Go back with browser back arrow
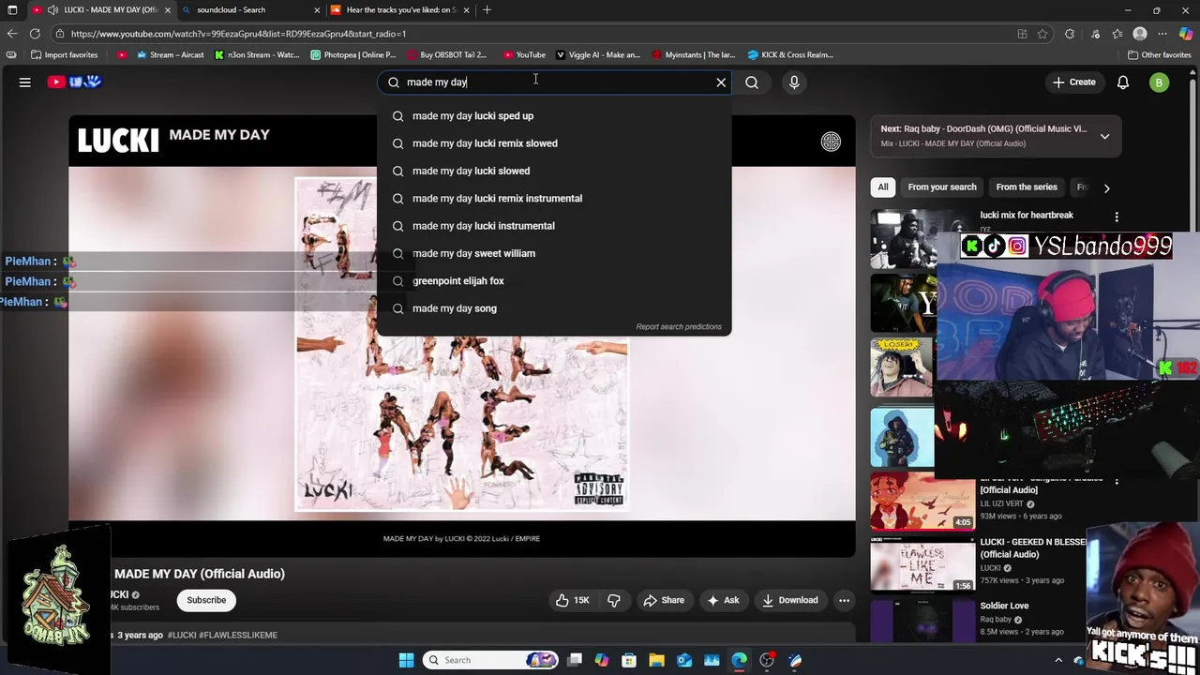This screenshot has height=675, width=1200. [12, 34]
